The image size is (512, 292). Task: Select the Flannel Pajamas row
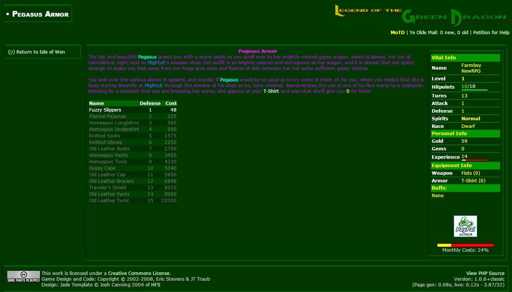coord(107,116)
